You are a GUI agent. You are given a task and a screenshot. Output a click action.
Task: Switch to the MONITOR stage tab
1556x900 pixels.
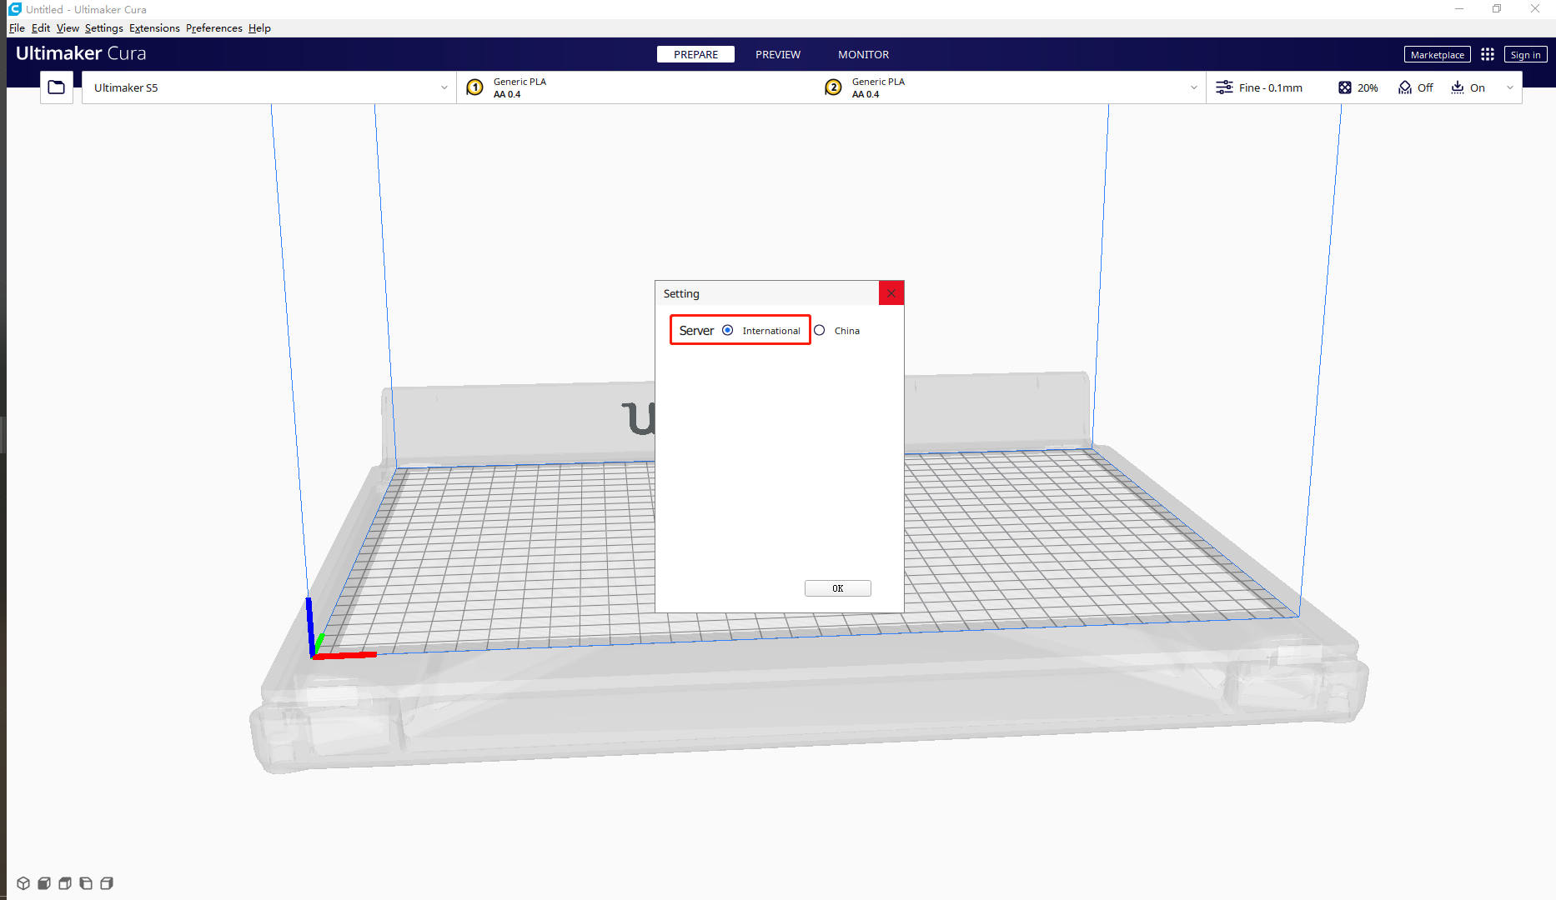tap(863, 54)
